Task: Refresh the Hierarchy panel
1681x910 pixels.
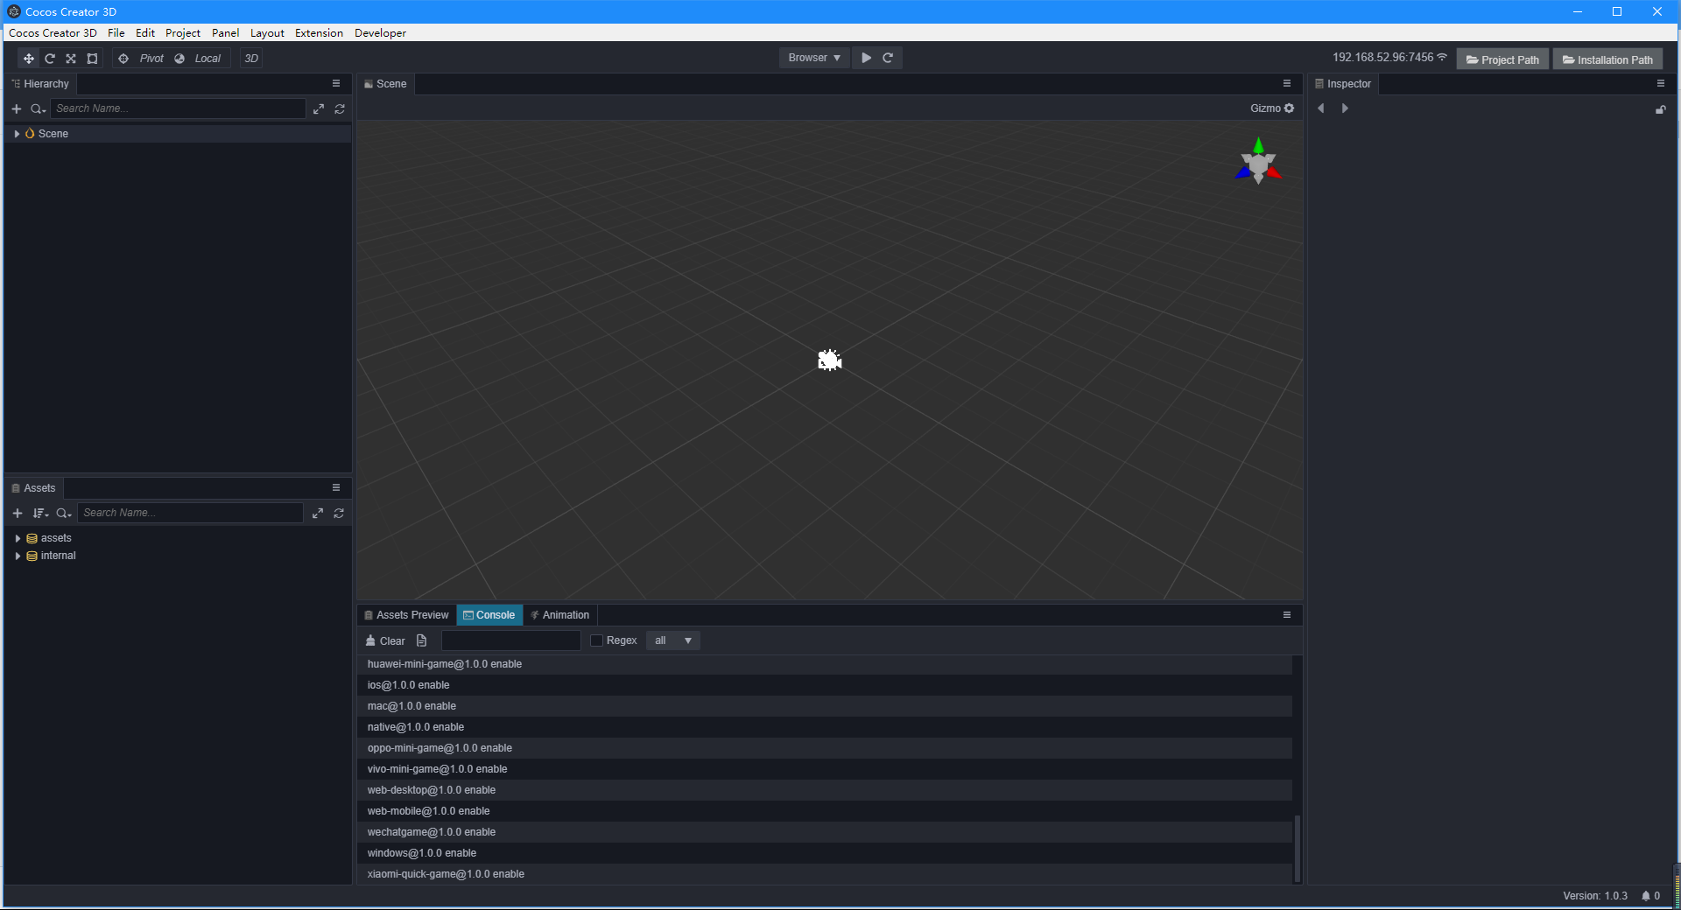Action: pyautogui.click(x=340, y=108)
